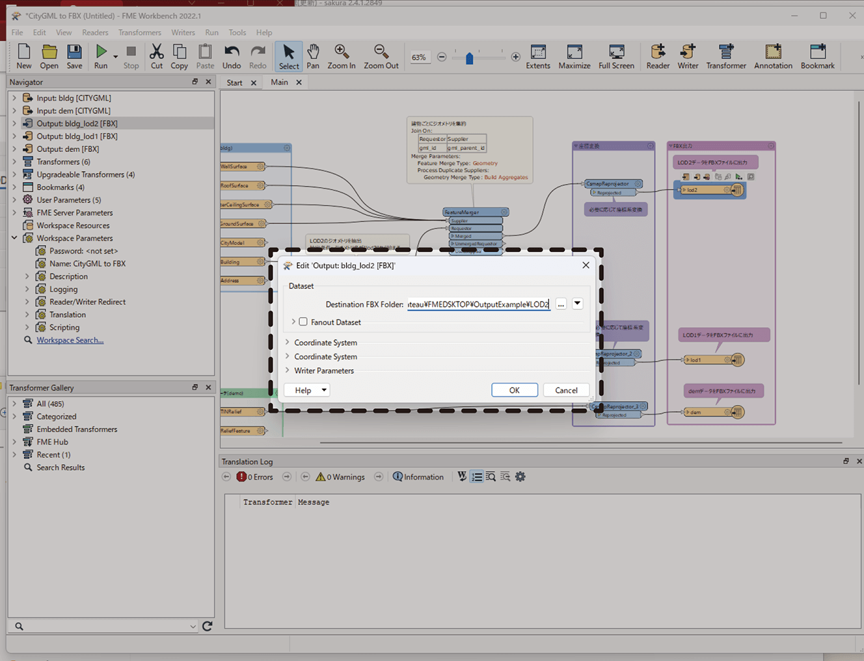Click the Cut scissors icon

click(x=157, y=56)
